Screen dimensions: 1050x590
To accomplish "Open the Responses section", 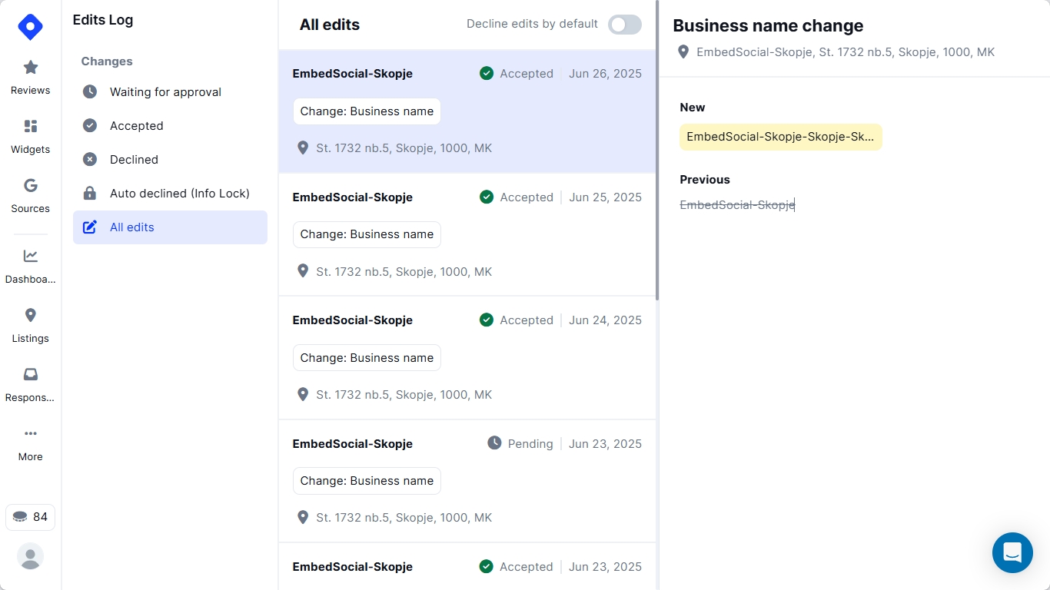I will 30,384.
